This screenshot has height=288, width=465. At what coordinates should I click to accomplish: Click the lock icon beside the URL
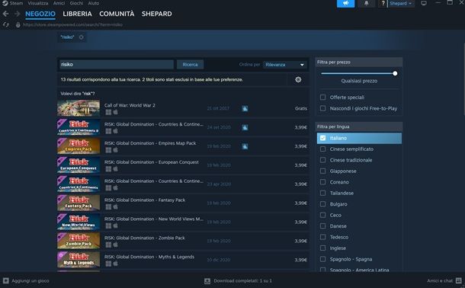click(x=18, y=25)
